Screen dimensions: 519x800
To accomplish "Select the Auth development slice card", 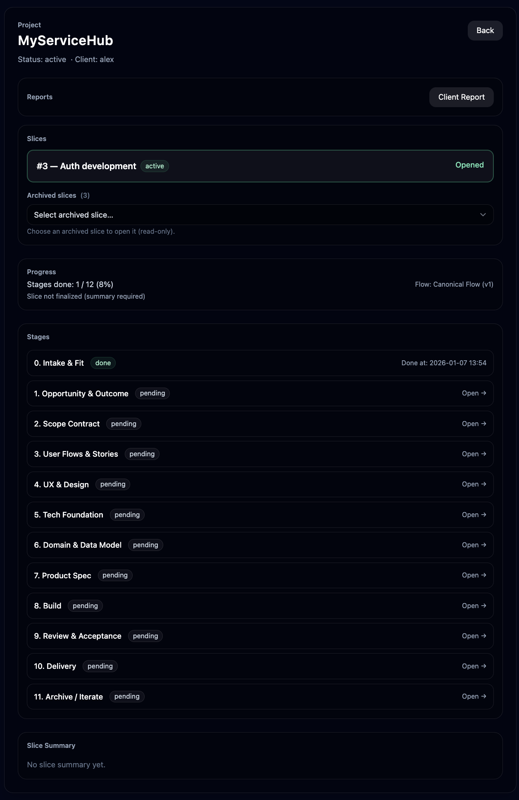I will coord(259,166).
